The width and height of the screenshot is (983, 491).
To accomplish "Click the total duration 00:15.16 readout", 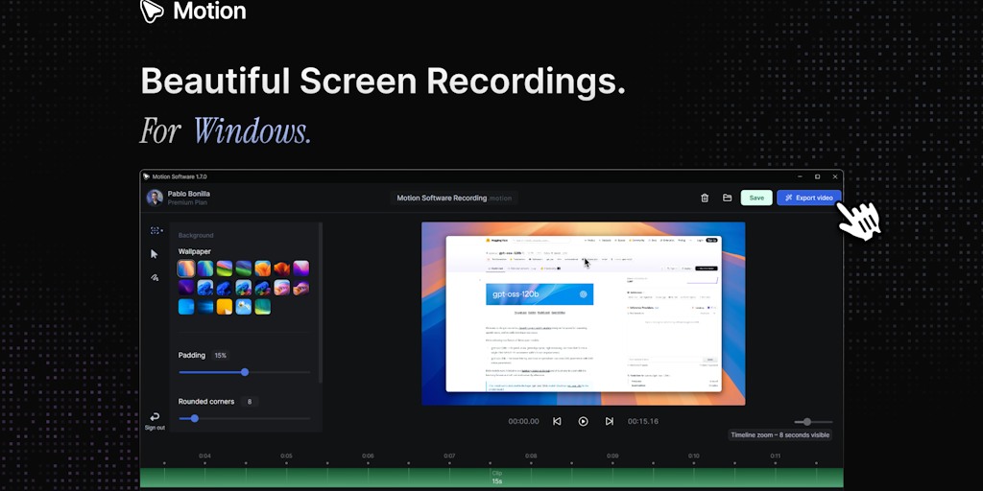I will 643,422.
